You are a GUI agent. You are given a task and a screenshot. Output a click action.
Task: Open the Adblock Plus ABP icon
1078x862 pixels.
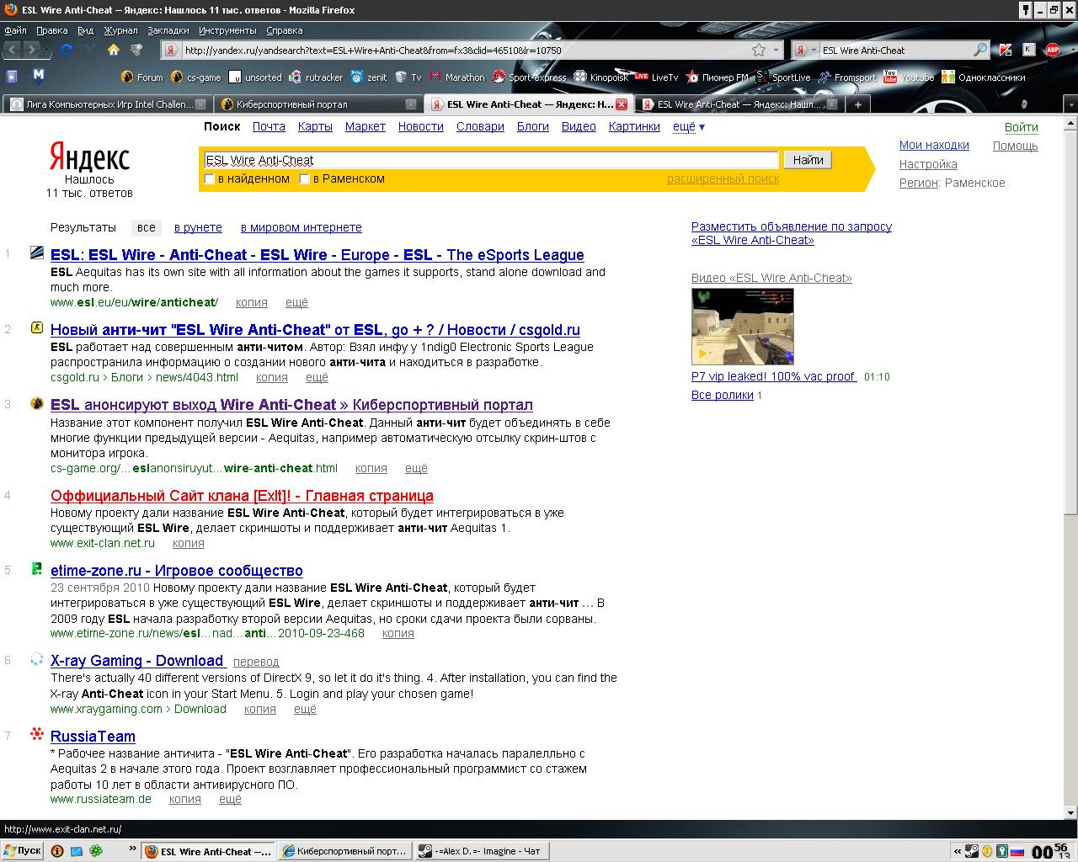click(x=1052, y=50)
